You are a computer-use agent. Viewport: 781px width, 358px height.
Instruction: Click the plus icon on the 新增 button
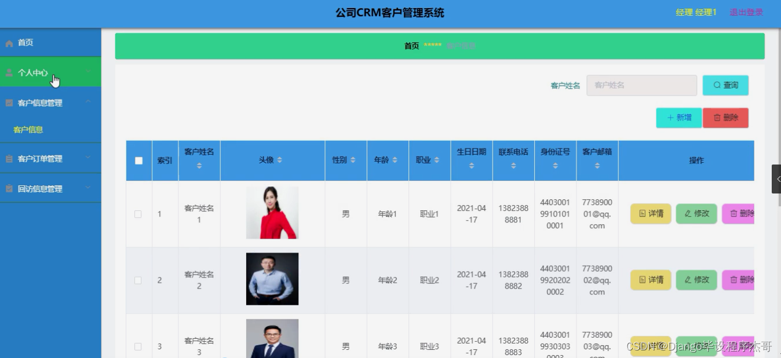671,117
